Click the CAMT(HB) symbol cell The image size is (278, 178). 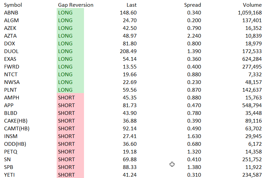(17, 129)
